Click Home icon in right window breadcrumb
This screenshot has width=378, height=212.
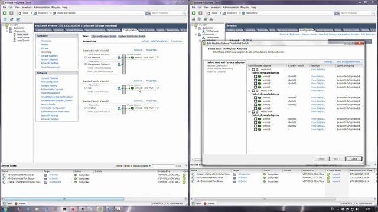click(209, 13)
